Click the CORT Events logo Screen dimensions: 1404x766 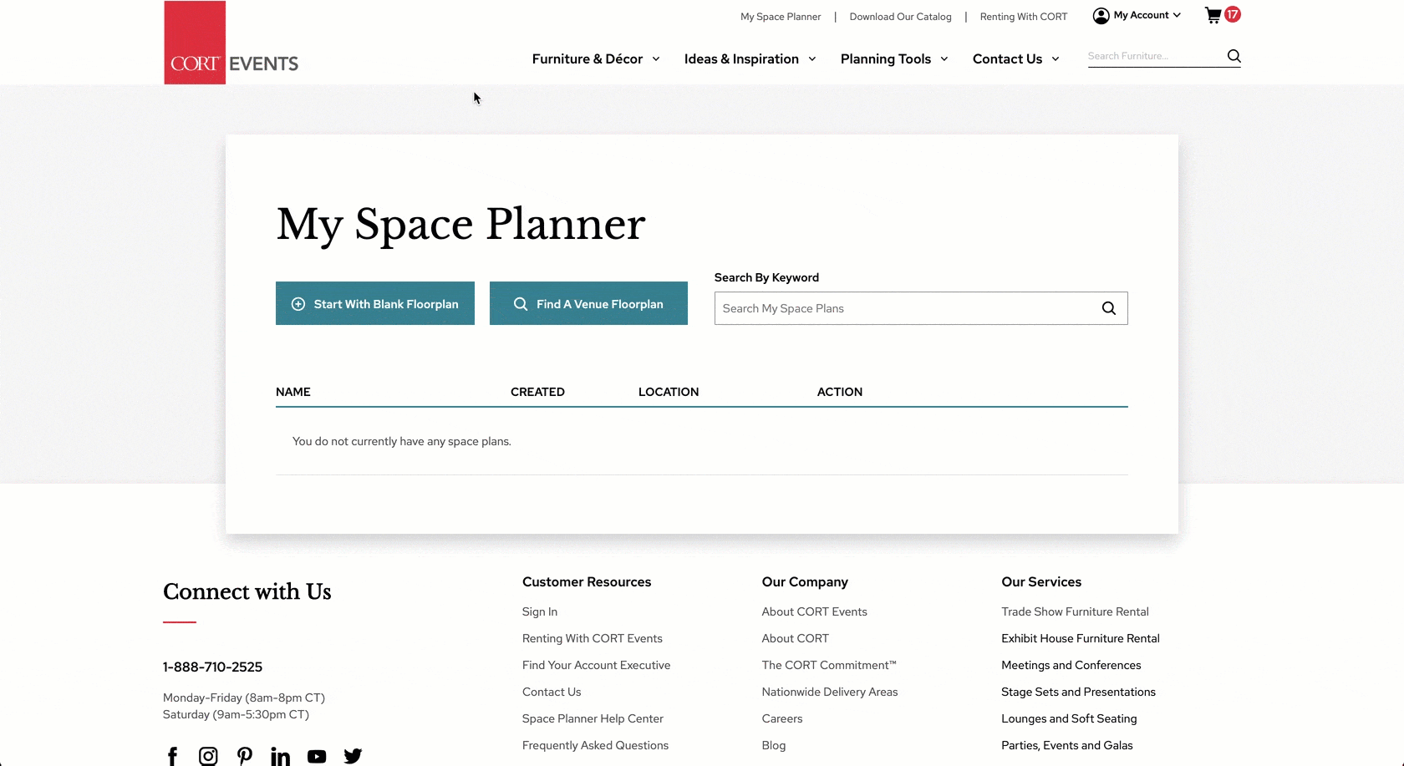pyautogui.click(x=231, y=43)
